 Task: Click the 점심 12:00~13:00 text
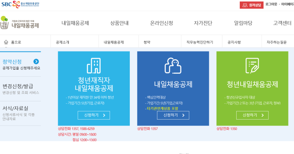coord(85,140)
